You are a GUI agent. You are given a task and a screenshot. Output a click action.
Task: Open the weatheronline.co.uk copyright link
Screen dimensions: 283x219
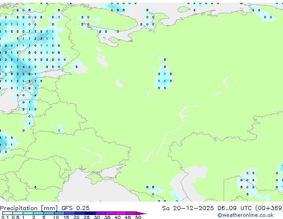click(246, 215)
